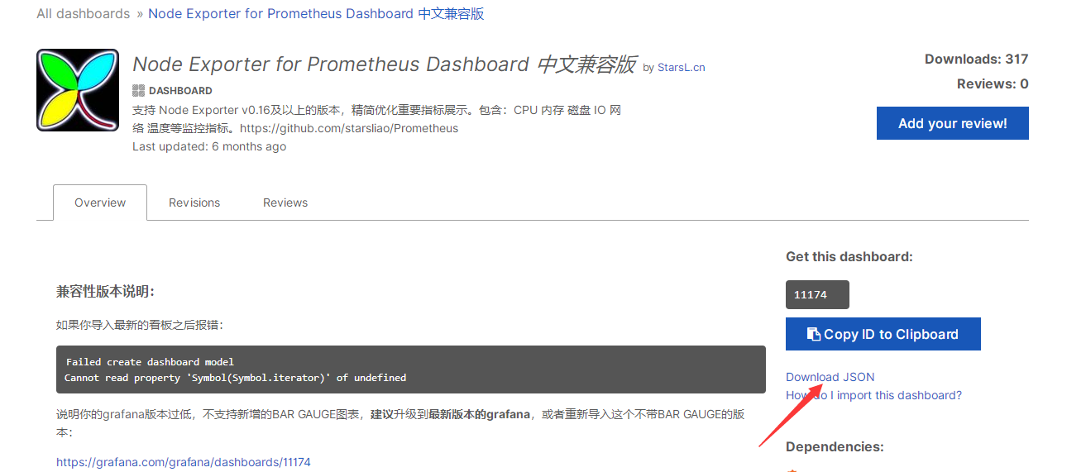The image size is (1086, 472).
Task: Click the Cannot read property error line
Action: tap(236, 378)
